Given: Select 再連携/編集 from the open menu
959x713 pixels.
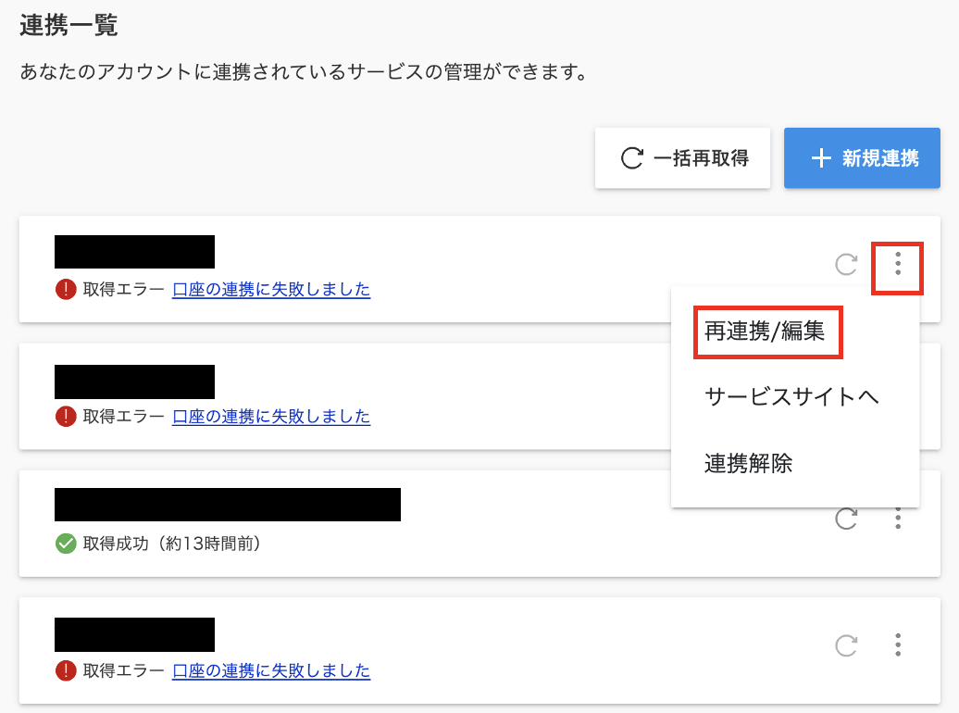Looking at the screenshot, I should tap(765, 331).
